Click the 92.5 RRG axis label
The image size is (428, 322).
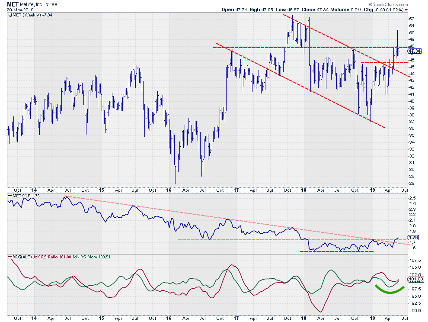point(414,303)
